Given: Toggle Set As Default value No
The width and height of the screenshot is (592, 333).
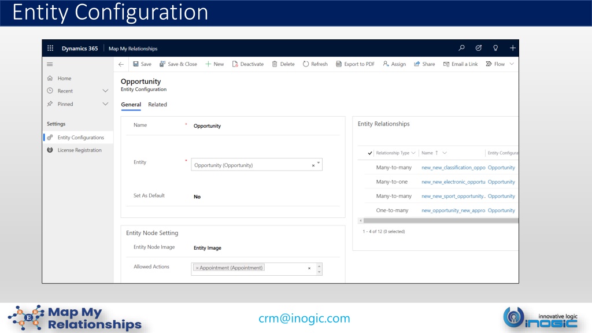Looking at the screenshot, I should 197,197.
